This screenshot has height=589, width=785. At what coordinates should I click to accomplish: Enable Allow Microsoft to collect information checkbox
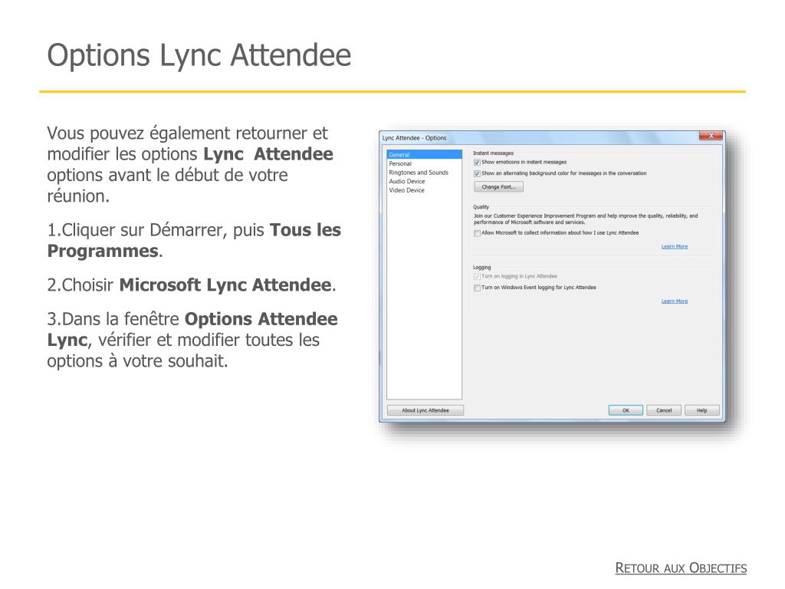tap(477, 233)
